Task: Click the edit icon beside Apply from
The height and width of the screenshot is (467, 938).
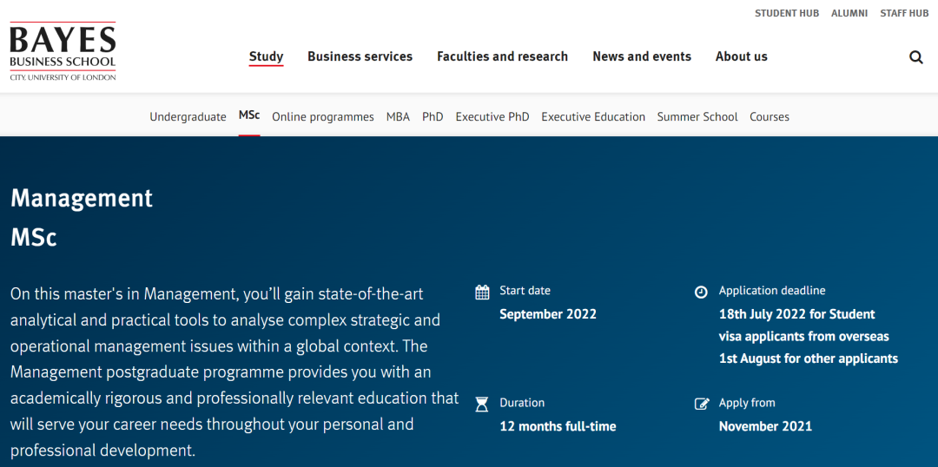Action: point(702,404)
